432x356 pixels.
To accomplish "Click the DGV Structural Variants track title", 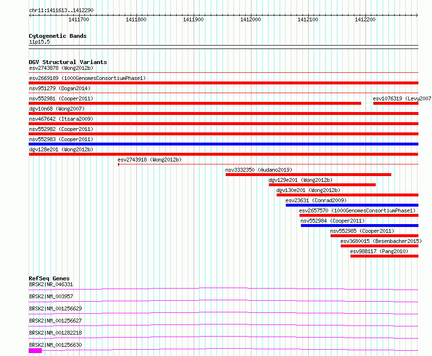I will pos(68,62).
